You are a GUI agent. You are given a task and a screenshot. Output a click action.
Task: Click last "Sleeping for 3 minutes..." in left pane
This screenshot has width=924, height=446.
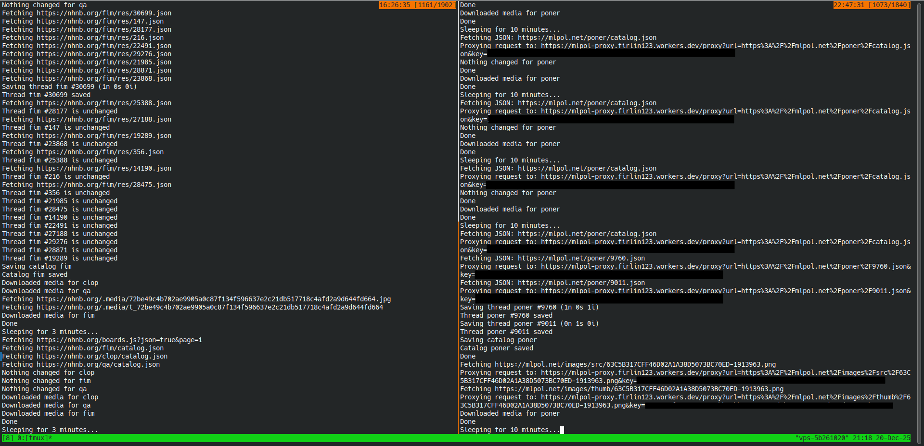click(x=50, y=430)
